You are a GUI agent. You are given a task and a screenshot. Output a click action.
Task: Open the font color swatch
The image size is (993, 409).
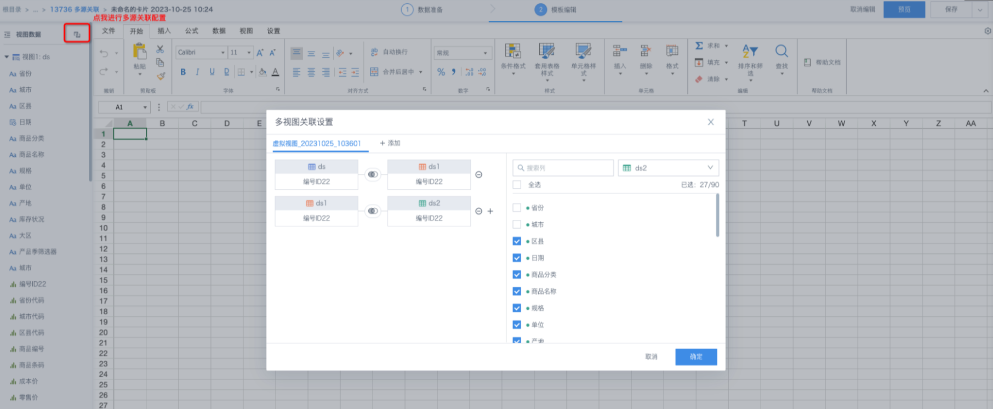click(x=276, y=72)
